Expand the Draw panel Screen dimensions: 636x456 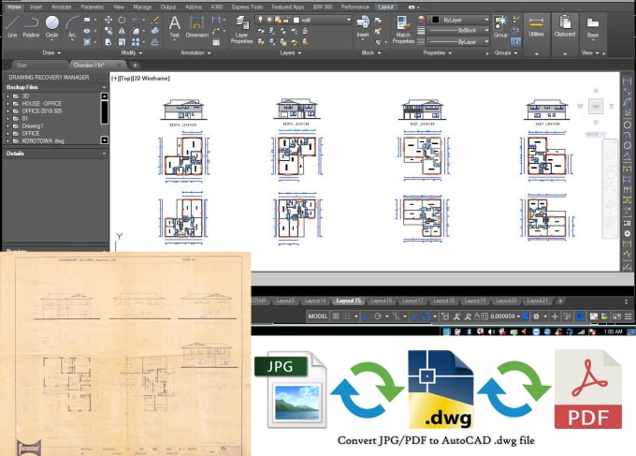(x=51, y=52)
